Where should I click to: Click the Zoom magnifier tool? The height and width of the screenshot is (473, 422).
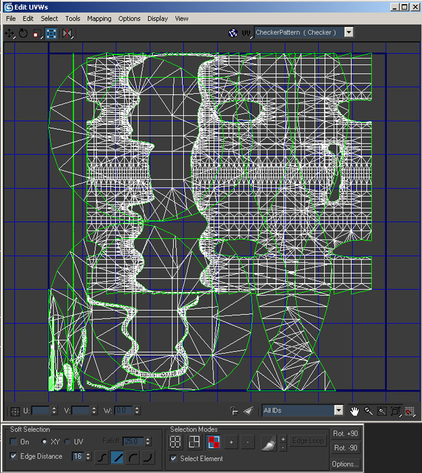pyautogui.click(x=368, y=411)
